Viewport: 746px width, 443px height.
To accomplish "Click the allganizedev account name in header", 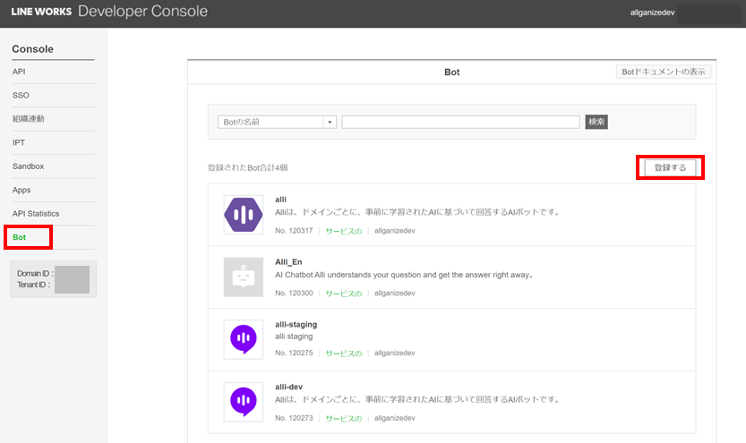I will point(652,13).
